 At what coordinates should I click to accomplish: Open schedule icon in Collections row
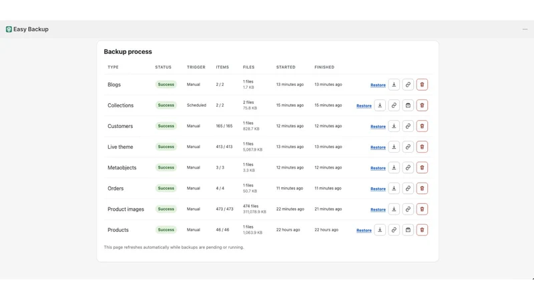tap(408, 105)
